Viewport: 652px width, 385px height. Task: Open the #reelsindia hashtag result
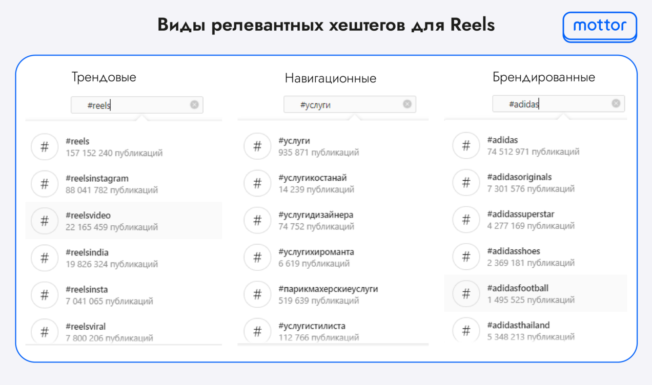click(124, 258)
